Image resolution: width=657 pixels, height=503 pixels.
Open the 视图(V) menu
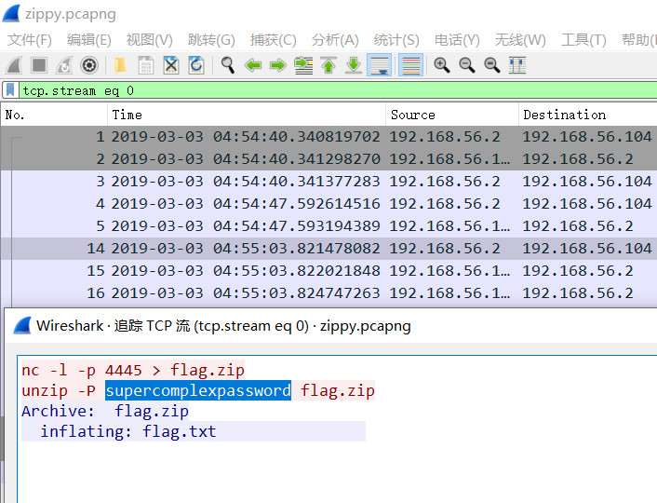point(149,40)
